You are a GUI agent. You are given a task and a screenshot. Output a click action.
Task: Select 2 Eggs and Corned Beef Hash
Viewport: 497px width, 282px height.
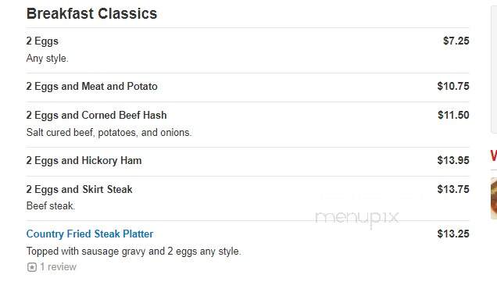(x=96, y=116)
